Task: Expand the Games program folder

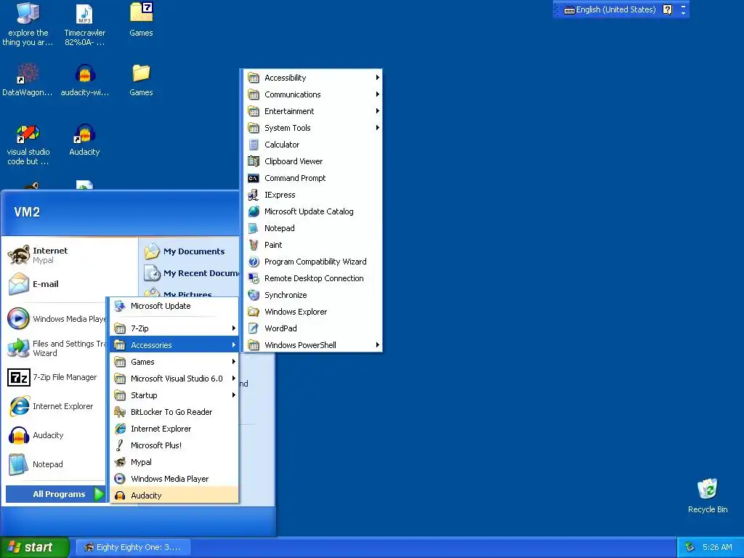Action: [x=174, y=362]
